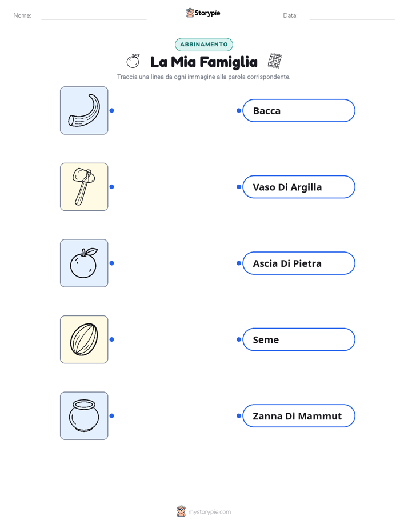Viewport: 408px width, 528px height.
Task: Click the blue dot beside tusk image
Action: (x=112, y=110)
